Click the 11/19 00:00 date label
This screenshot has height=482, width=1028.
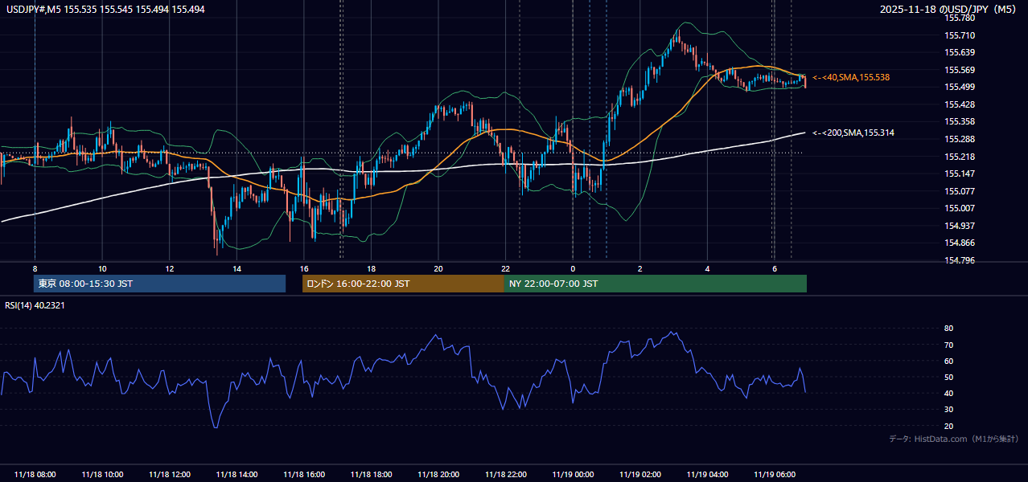573,475
